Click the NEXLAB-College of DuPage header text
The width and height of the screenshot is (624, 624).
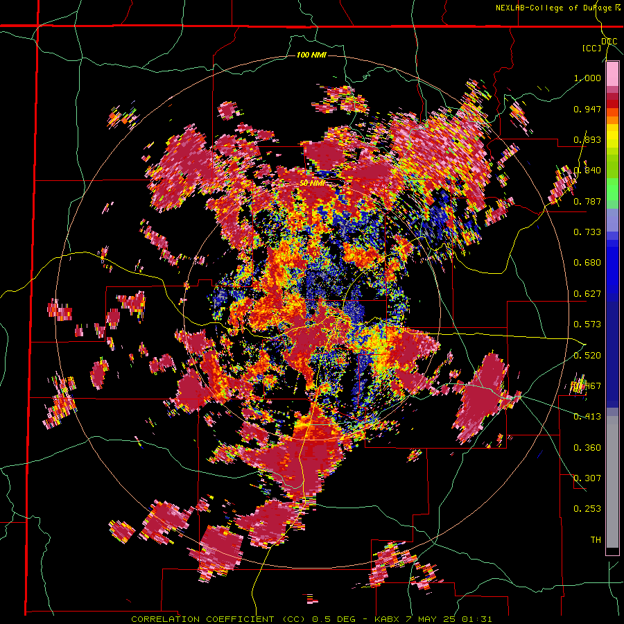pyautogui.click(x=558, y=8)
